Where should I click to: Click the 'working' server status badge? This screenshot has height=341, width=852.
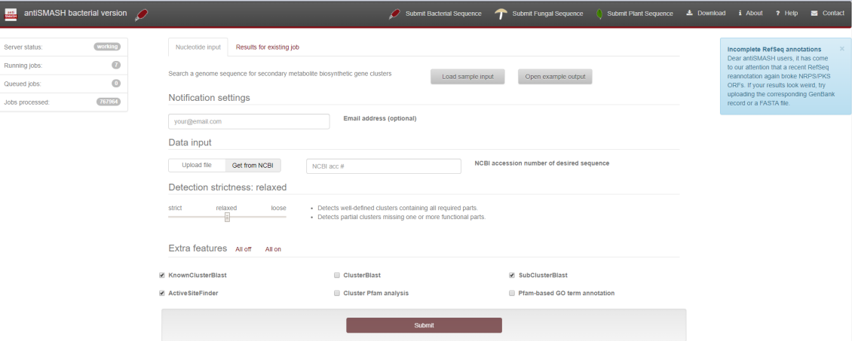coord(107,47)
